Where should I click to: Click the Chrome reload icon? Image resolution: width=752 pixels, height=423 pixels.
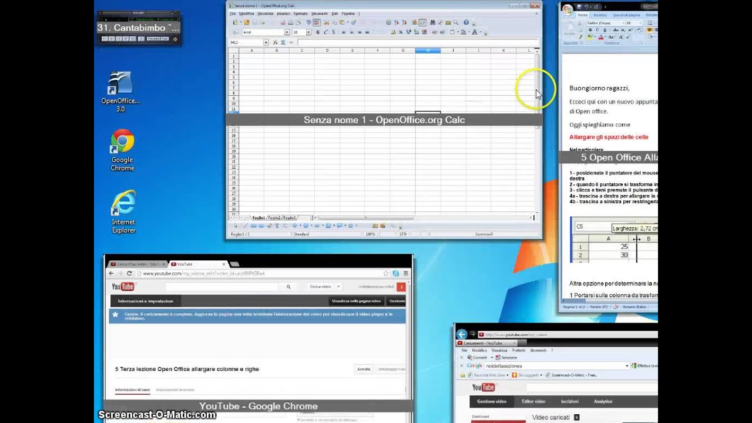[129, 273]
